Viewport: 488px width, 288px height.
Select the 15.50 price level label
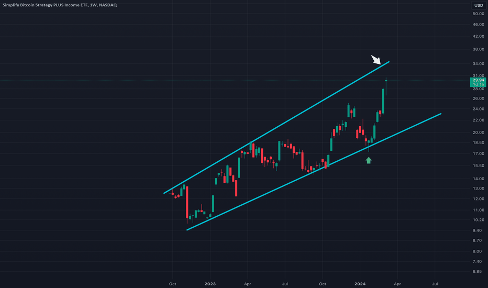coord(478,165)
